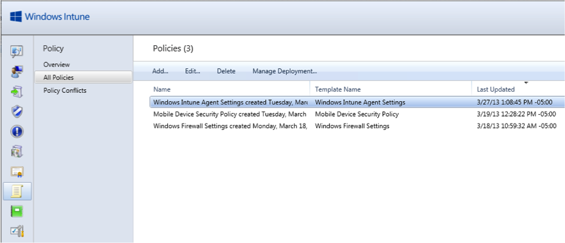This screenshot has height=243, width=565.
Task: Open Manage Deployment... for the policy
Action: coord(285,72)
